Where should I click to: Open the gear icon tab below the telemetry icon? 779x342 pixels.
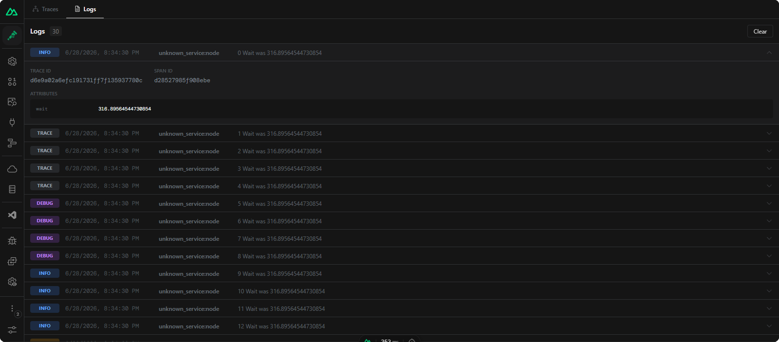[x=12, y=61]
